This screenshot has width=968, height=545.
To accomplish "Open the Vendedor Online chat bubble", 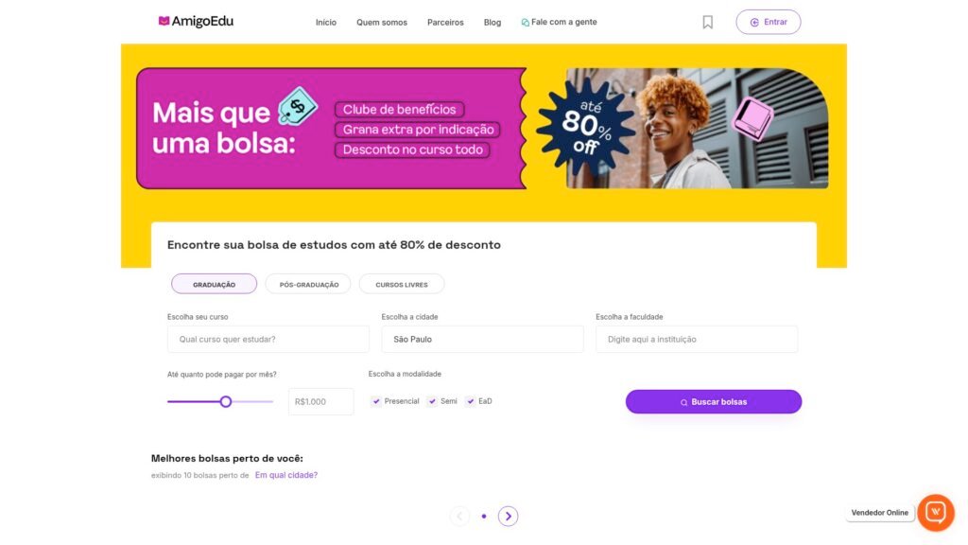I will coord(935,512).
